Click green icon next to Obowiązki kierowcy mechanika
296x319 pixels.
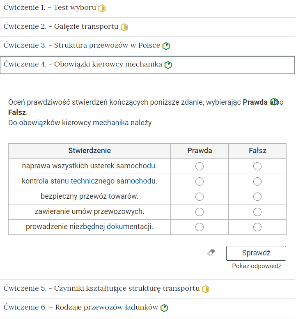168,65
